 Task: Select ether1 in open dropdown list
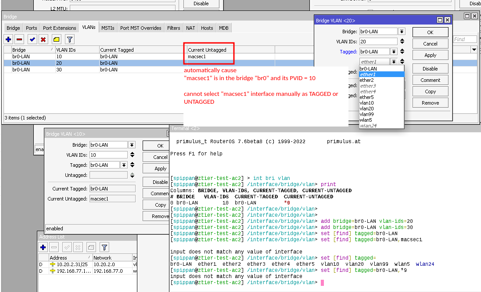coord(382,74)
